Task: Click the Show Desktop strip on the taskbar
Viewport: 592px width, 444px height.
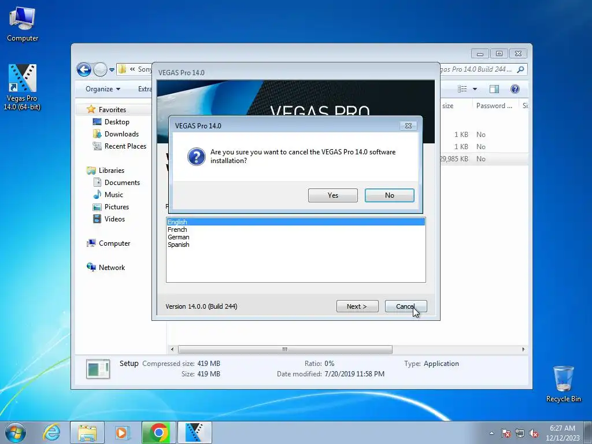Action: 588,432
